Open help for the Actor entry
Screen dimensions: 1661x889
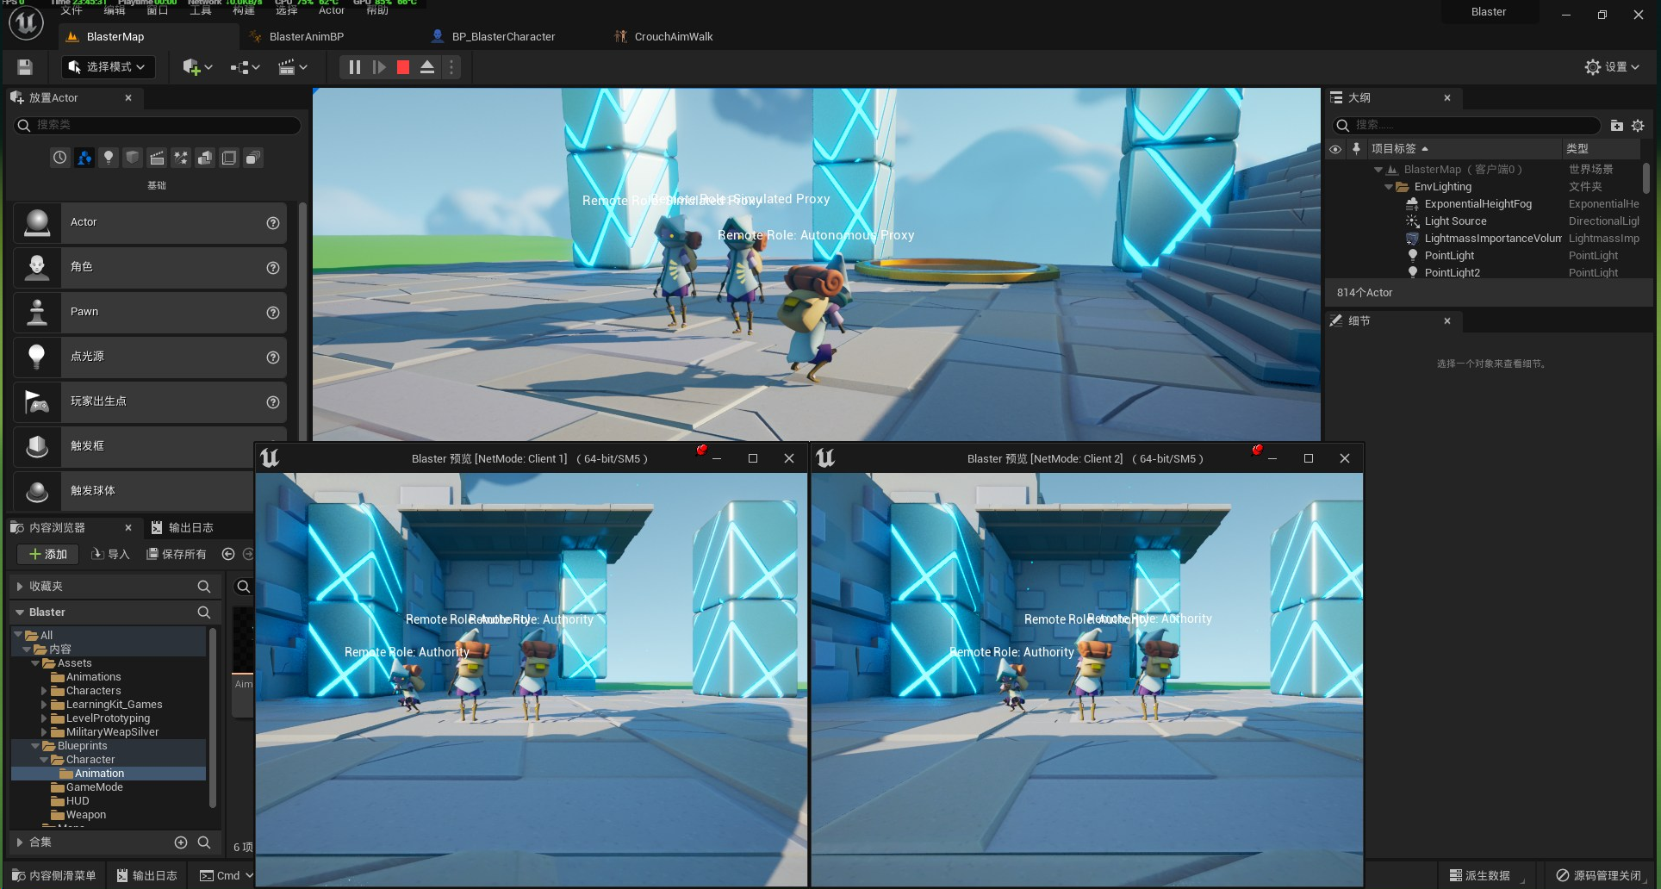tap(273, 223)
